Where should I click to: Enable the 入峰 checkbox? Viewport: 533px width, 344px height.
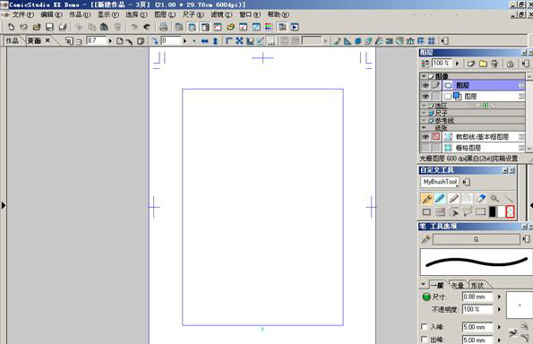click(425, 327)
